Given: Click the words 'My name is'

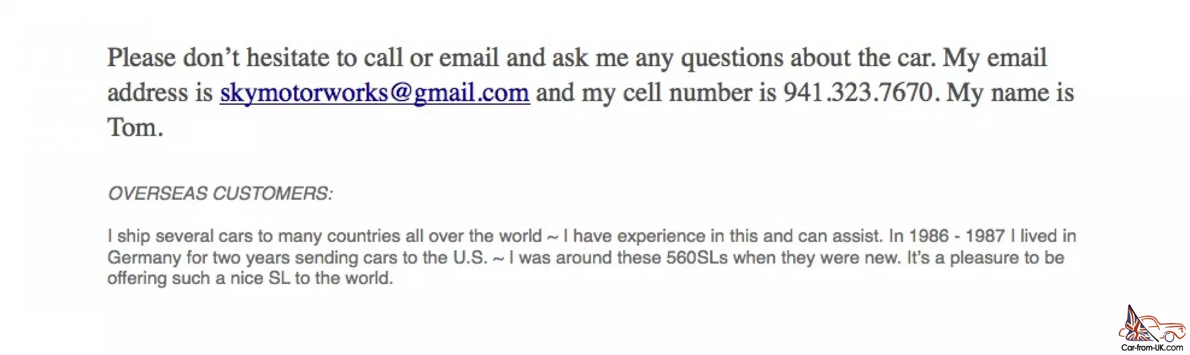Looking at the screenshot, I should click(1010, 93).
